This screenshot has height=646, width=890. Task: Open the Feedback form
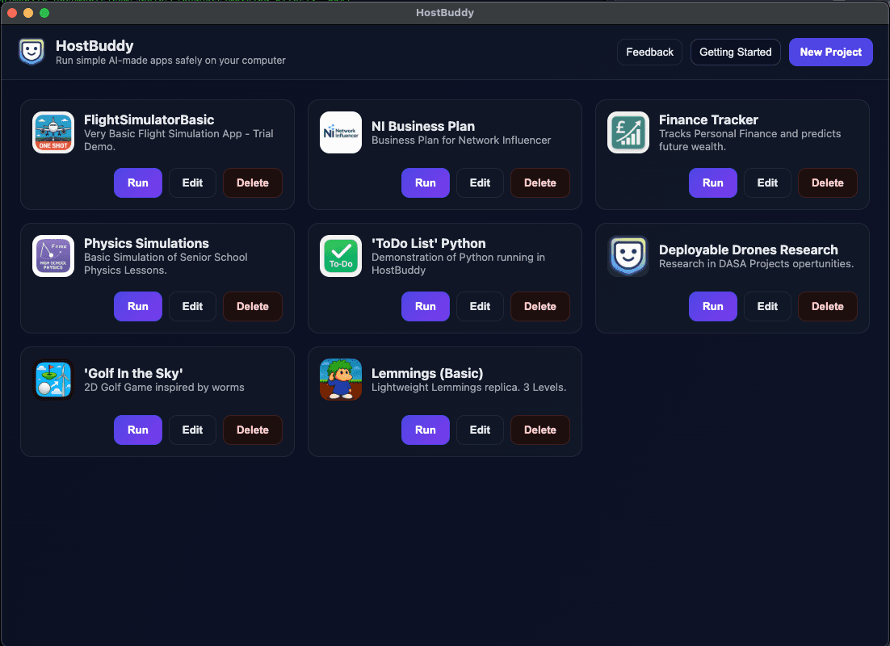pyautogui.click(x=649, y=52)
